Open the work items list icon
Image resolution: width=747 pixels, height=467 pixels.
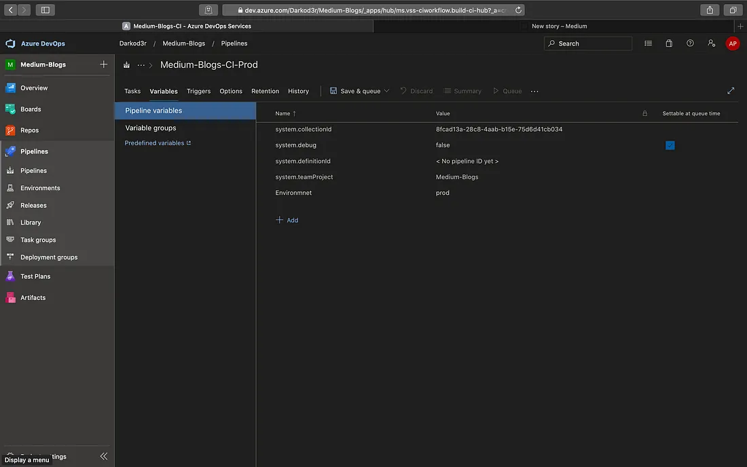click(x=648, y=43)
